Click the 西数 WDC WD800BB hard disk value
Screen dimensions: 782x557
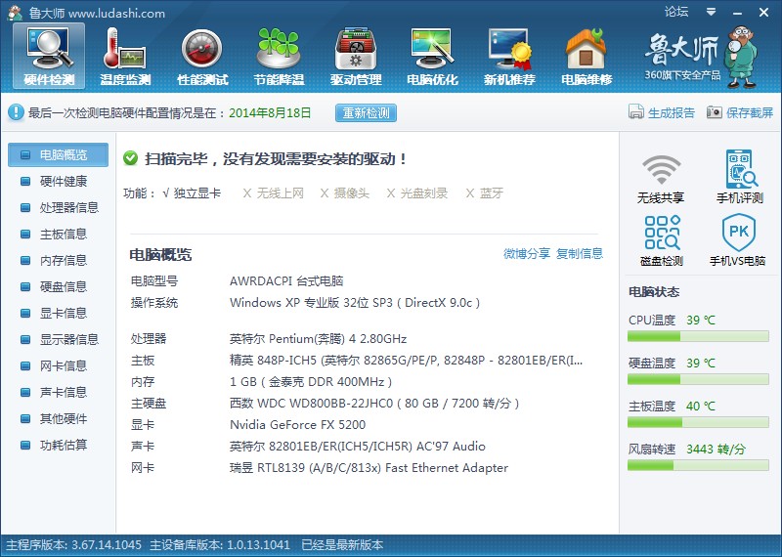pos(374,403)
